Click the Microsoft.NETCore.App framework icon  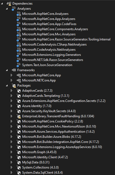[x=19, y=81]
